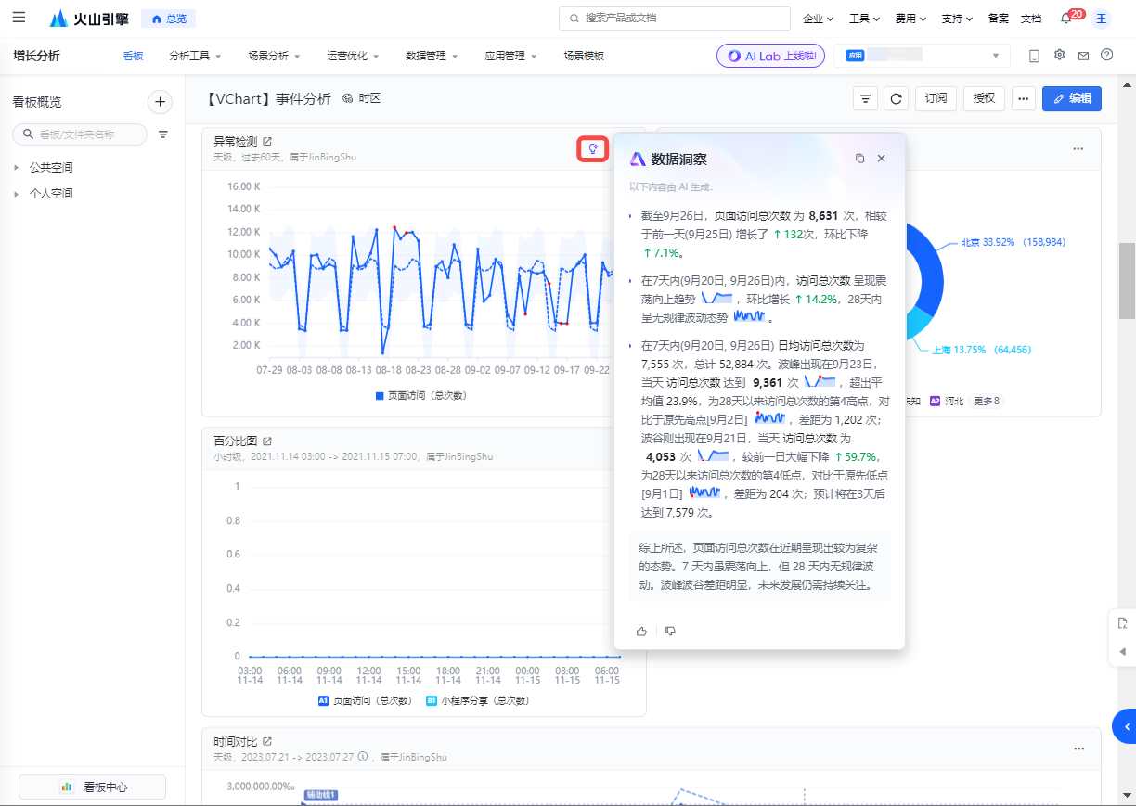The width and height of the screenshot is (1136, 806).
Task: Focus the 搜索产品或文档 search box
Action: 675,18
